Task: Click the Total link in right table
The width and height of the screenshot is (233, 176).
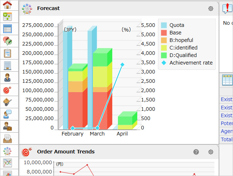Action: [x=227, y=139]
